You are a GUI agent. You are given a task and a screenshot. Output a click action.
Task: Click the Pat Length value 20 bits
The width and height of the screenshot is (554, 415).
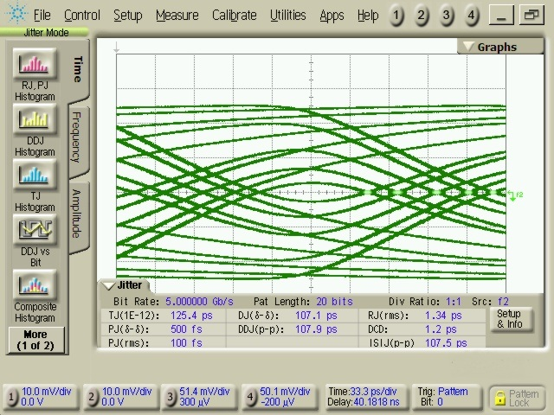[334, 302]
